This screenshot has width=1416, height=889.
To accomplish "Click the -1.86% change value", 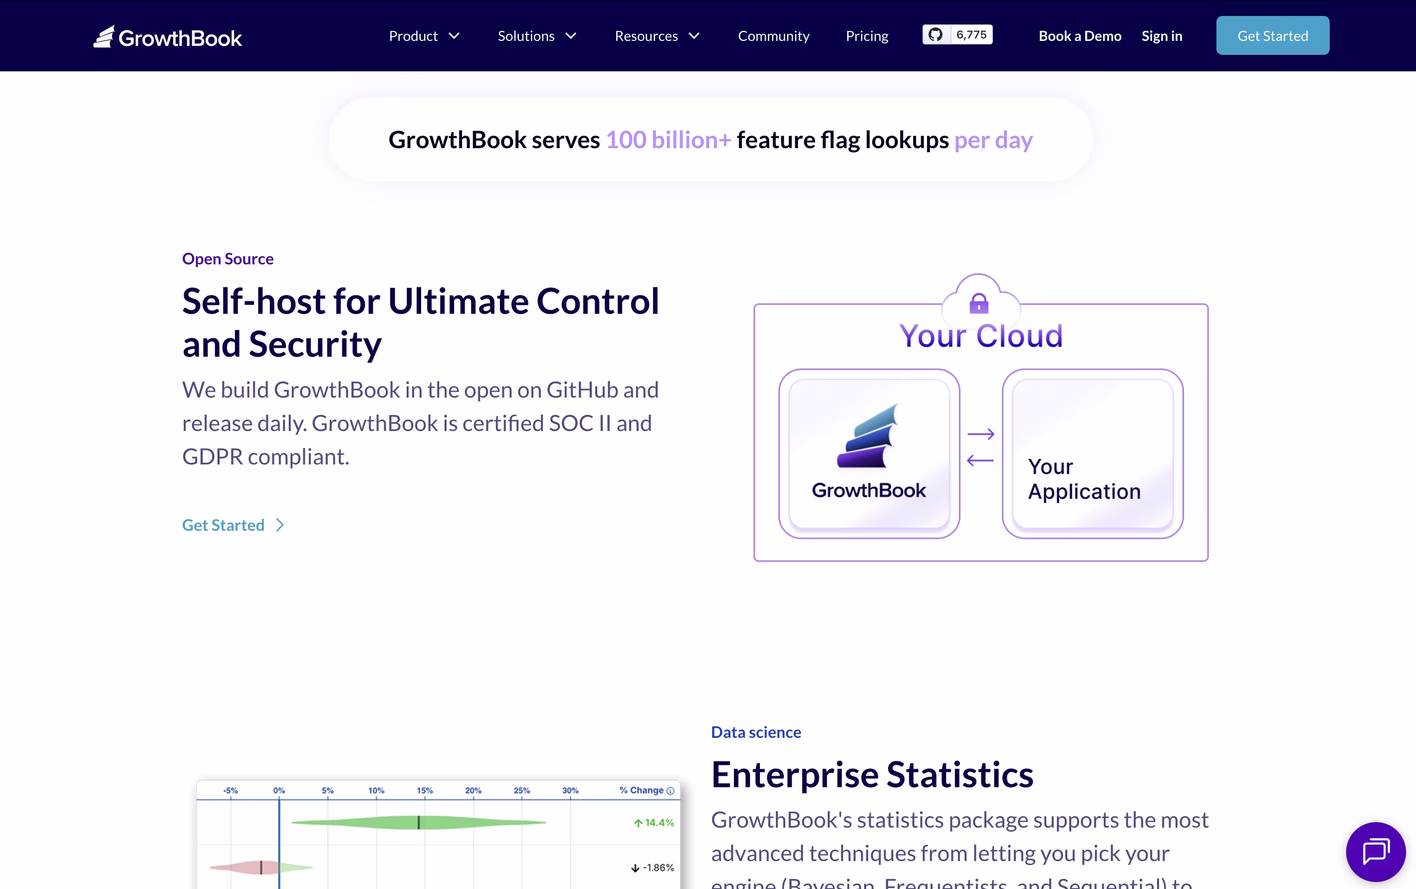I will point(658,868).
